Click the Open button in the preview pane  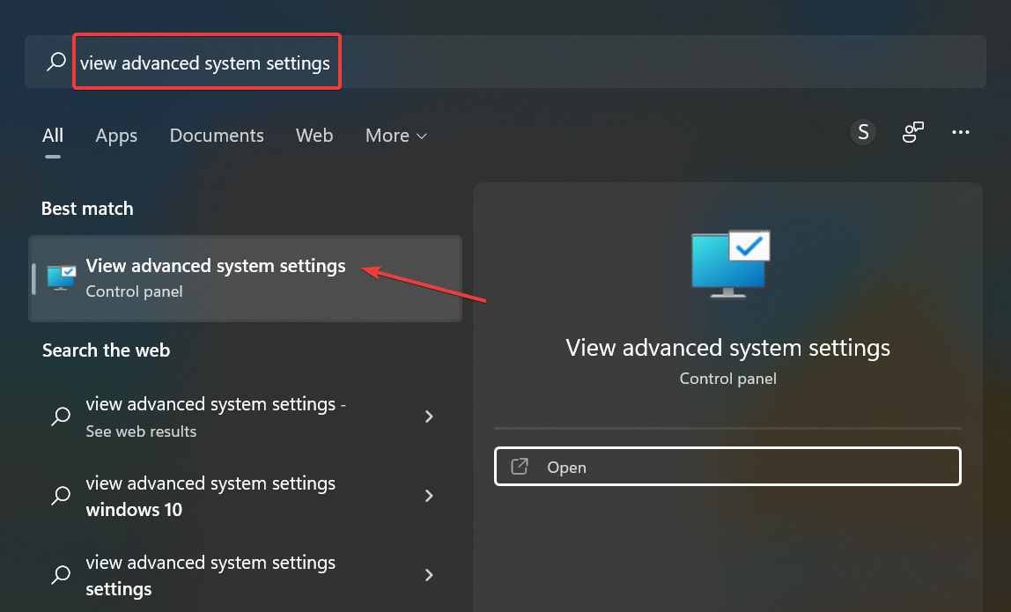click(727, 466)
